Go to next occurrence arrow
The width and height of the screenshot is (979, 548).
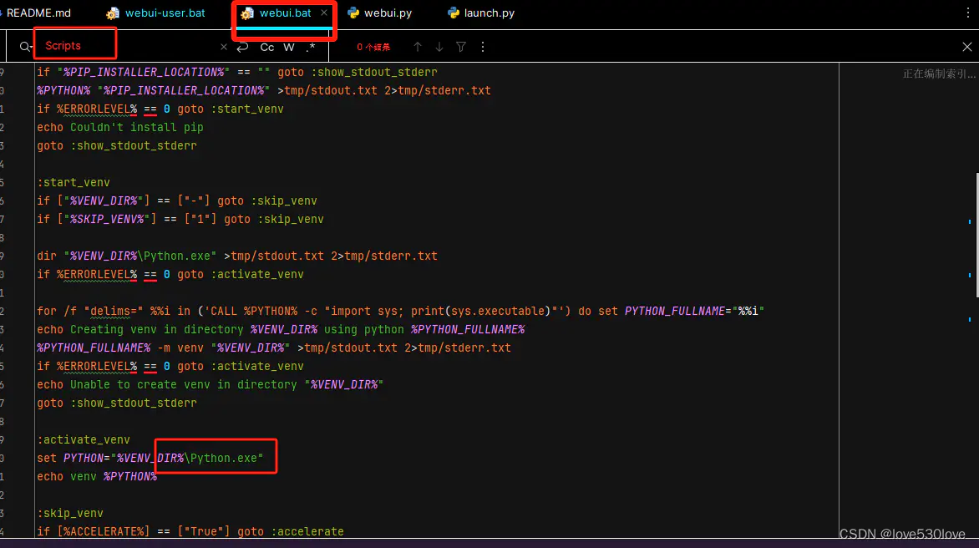click(x=439, y=47)
